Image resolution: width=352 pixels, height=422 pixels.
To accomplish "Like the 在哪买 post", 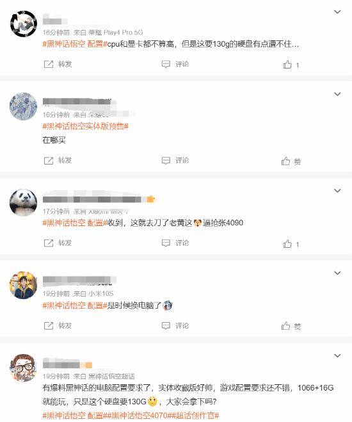I will coord(291,161).
